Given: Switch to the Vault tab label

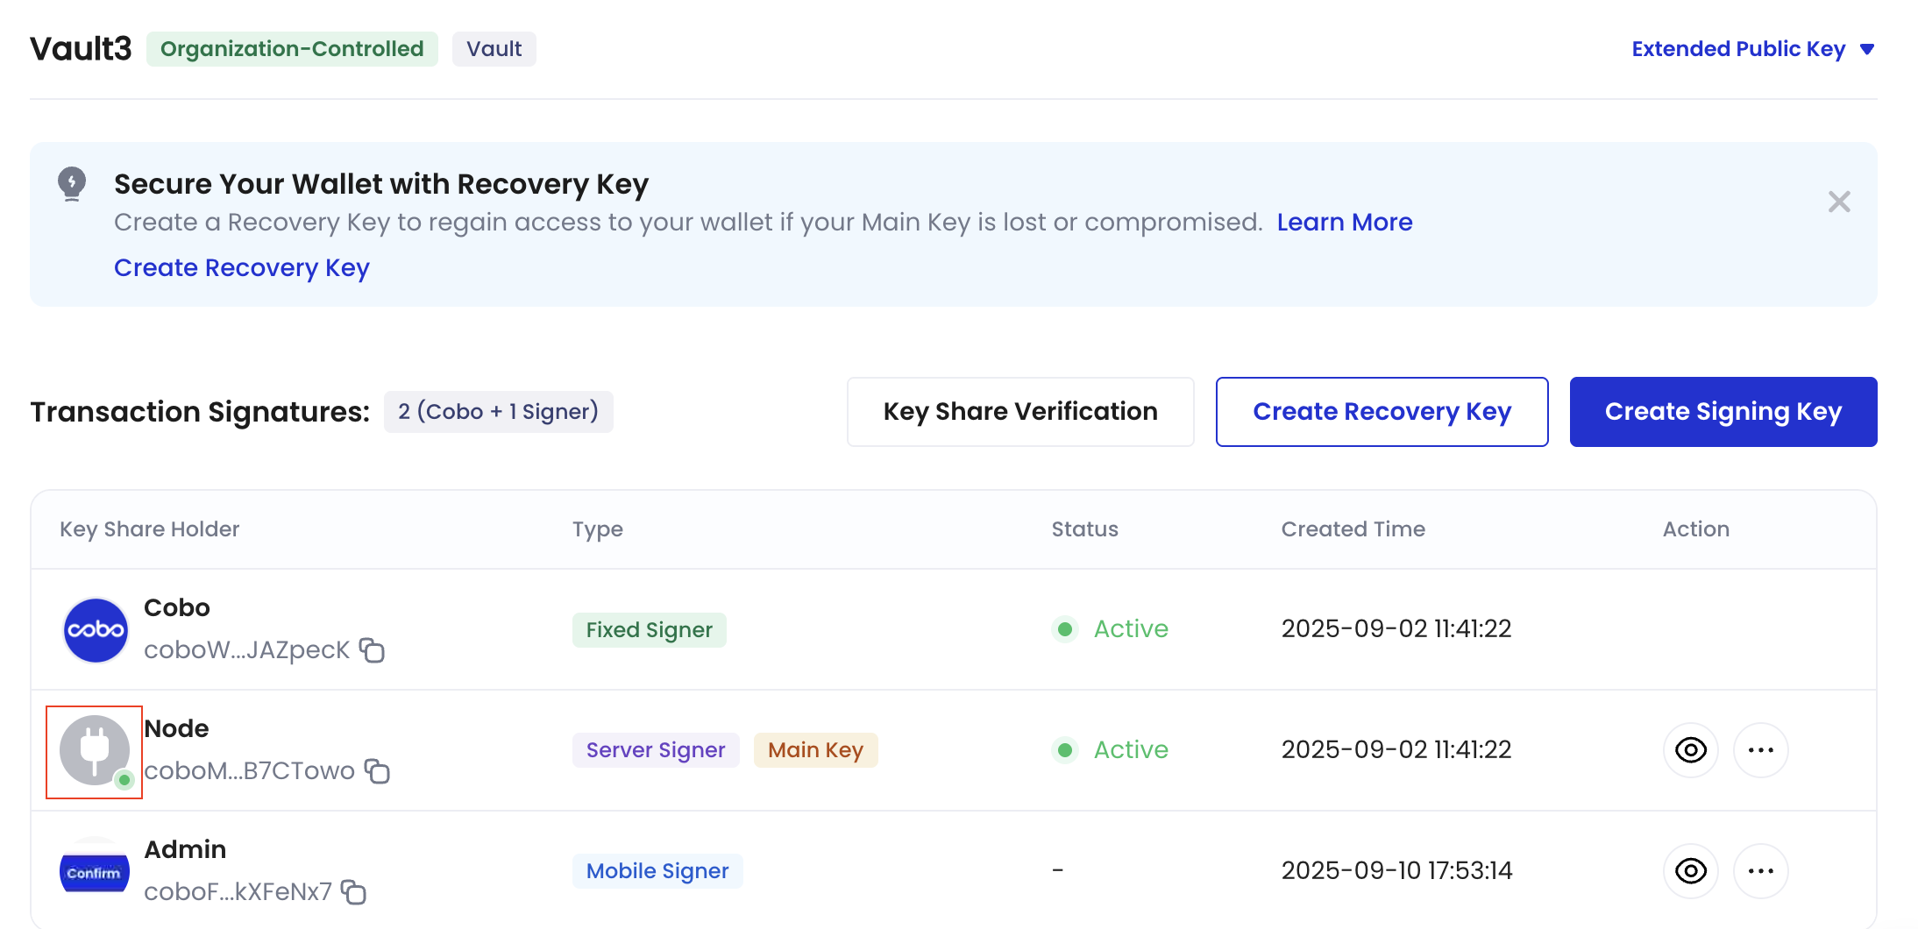Looking at the screenshot, I should (494, 49).
